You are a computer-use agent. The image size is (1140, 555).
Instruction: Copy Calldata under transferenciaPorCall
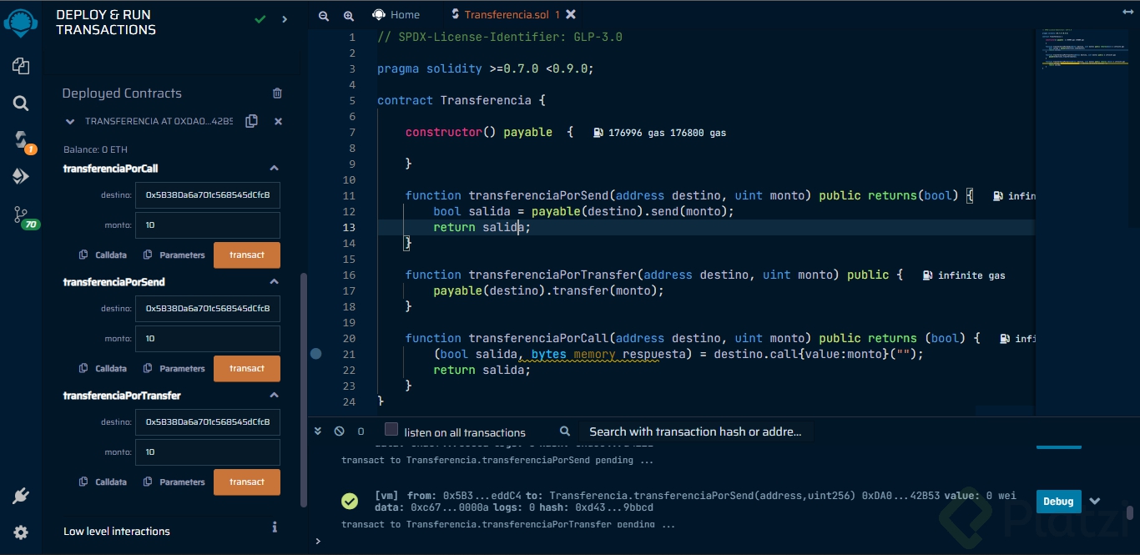(x=103, y=255)
